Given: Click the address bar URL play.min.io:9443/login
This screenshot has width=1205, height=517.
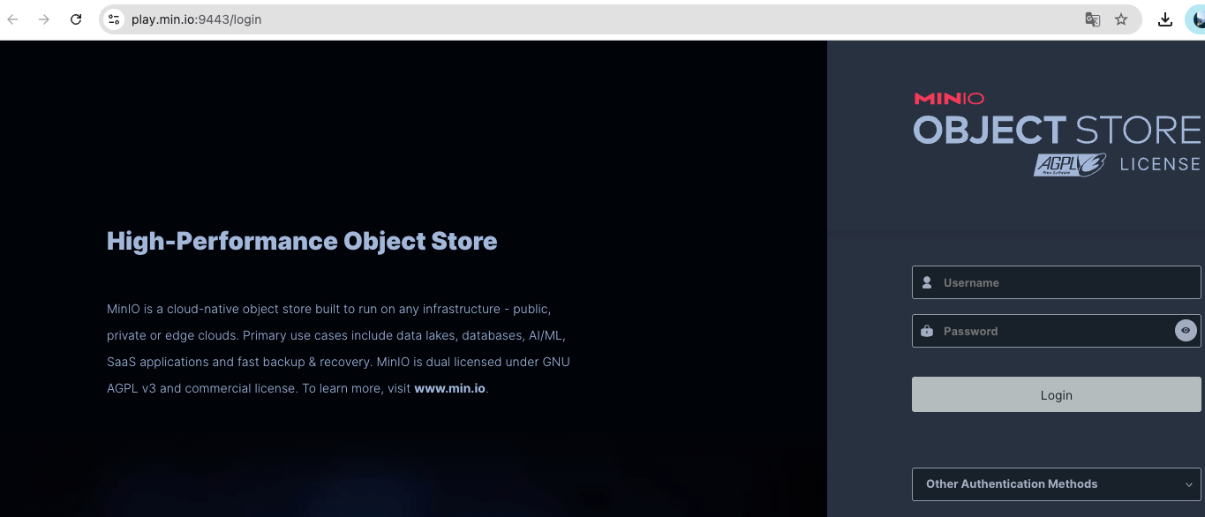Looking at the screenshot, I should 196,19.
